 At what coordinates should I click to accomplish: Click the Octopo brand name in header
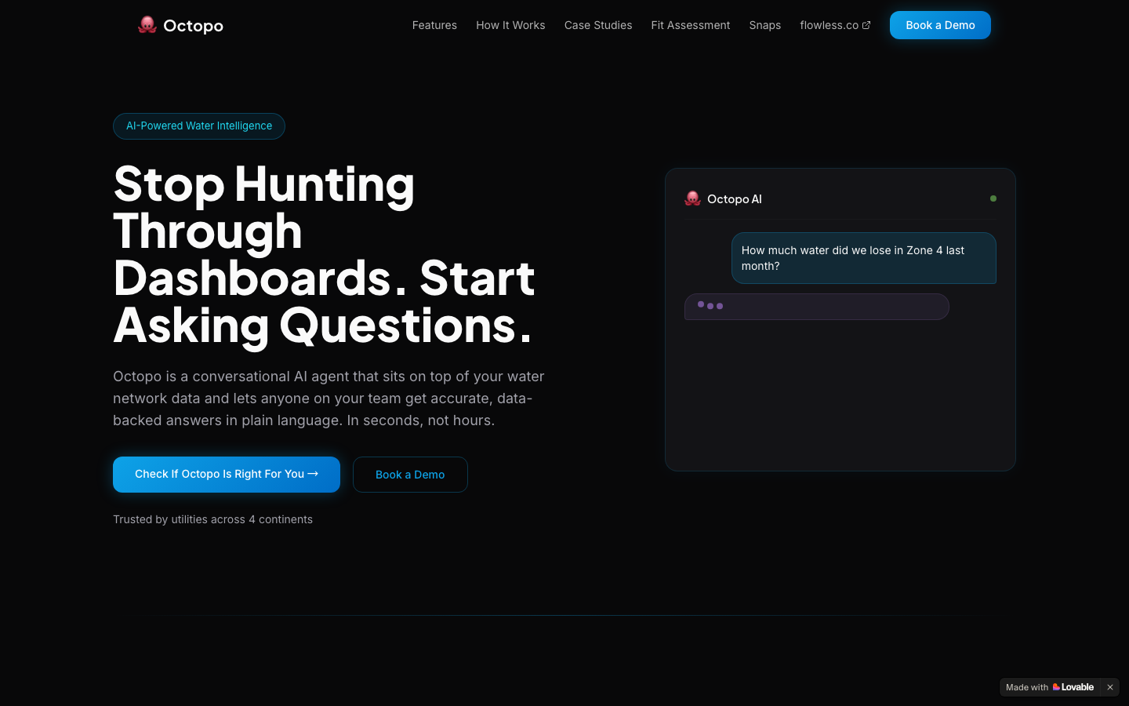(x=193, y=26)
